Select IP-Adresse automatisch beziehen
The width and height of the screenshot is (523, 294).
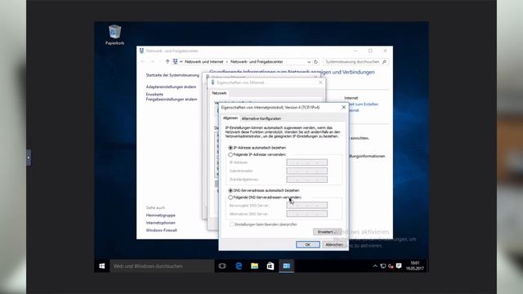tap(257, 147)
